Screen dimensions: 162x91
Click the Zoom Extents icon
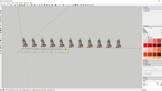click(x=42, y=5)
